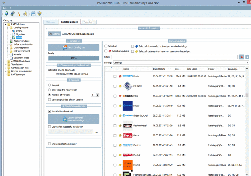
Task: Toggle 'Save original files of new version'
Action: [x=50, y=100]
